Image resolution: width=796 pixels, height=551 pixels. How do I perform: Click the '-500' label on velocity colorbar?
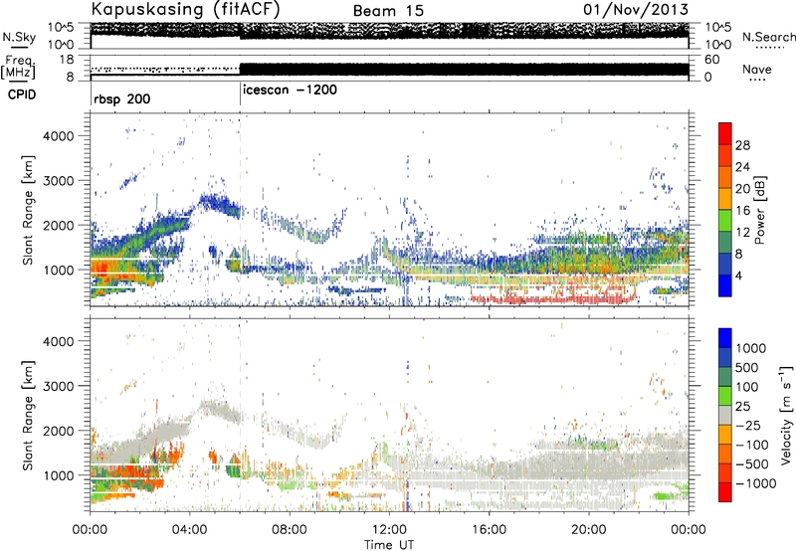pyautogui.click(x=752, y=464)
